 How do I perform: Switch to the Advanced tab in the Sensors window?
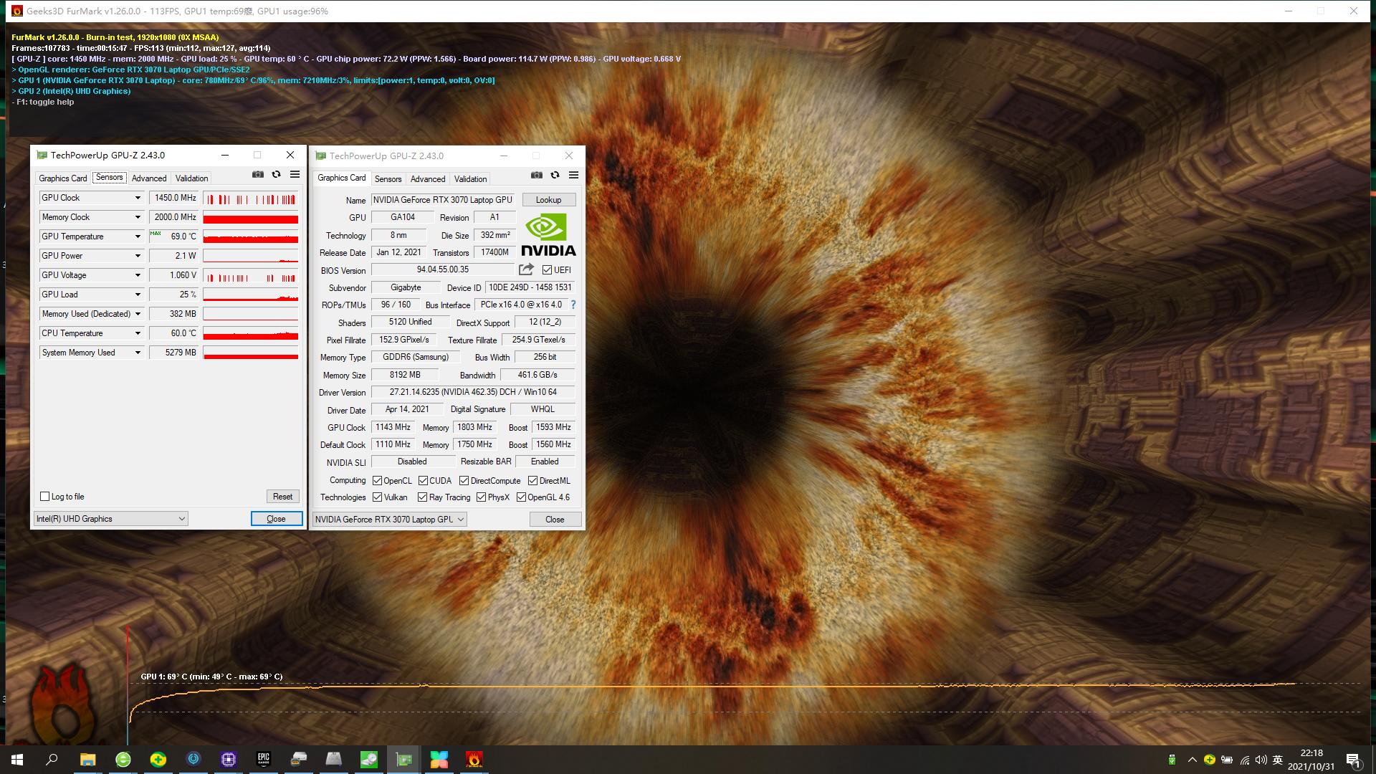(x=149, y=178)
